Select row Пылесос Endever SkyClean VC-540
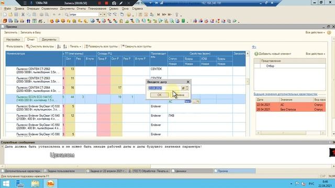335x188 pixels. (126, 118)
